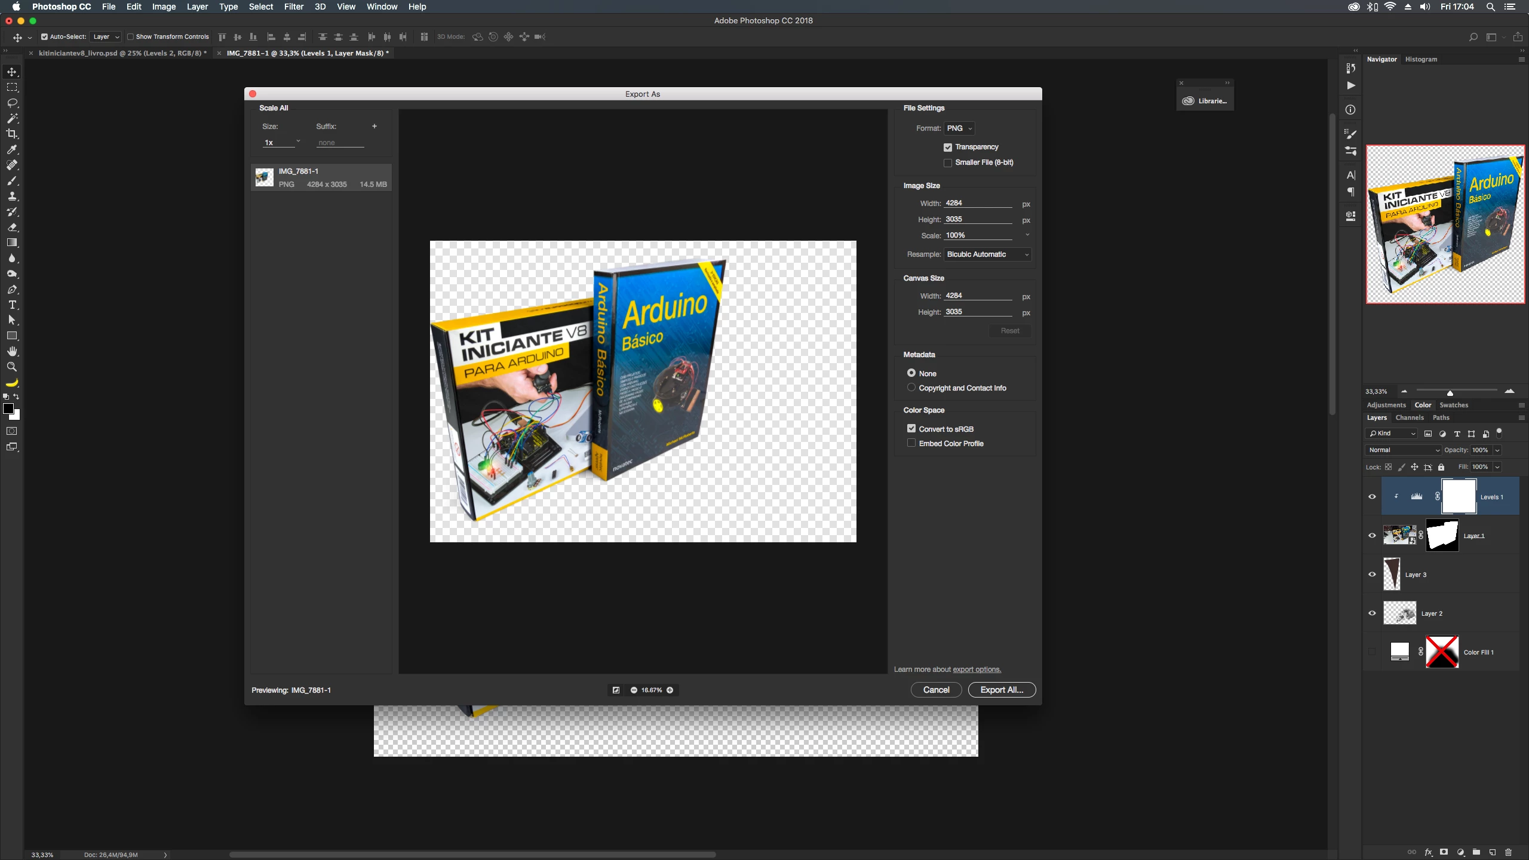This screenshot has width=1529, height=860.
Task: Open the Filter menu
Action: click(293, 7)
